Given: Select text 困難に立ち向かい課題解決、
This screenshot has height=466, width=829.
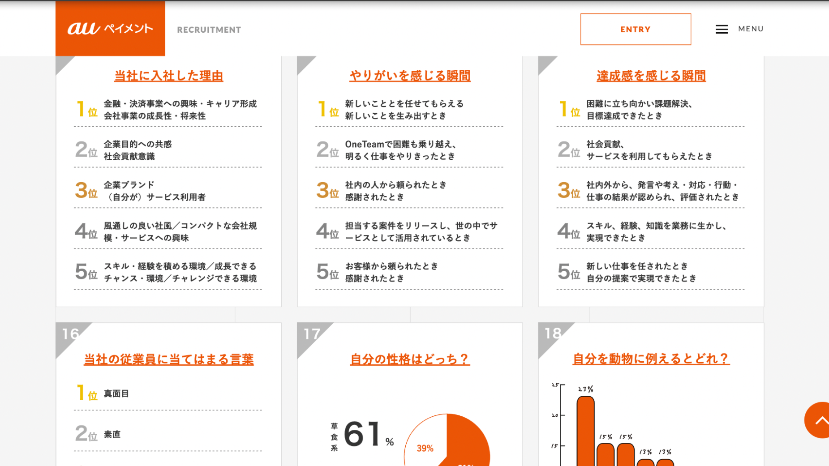Looking at the screenshot, I should (640, 104).
